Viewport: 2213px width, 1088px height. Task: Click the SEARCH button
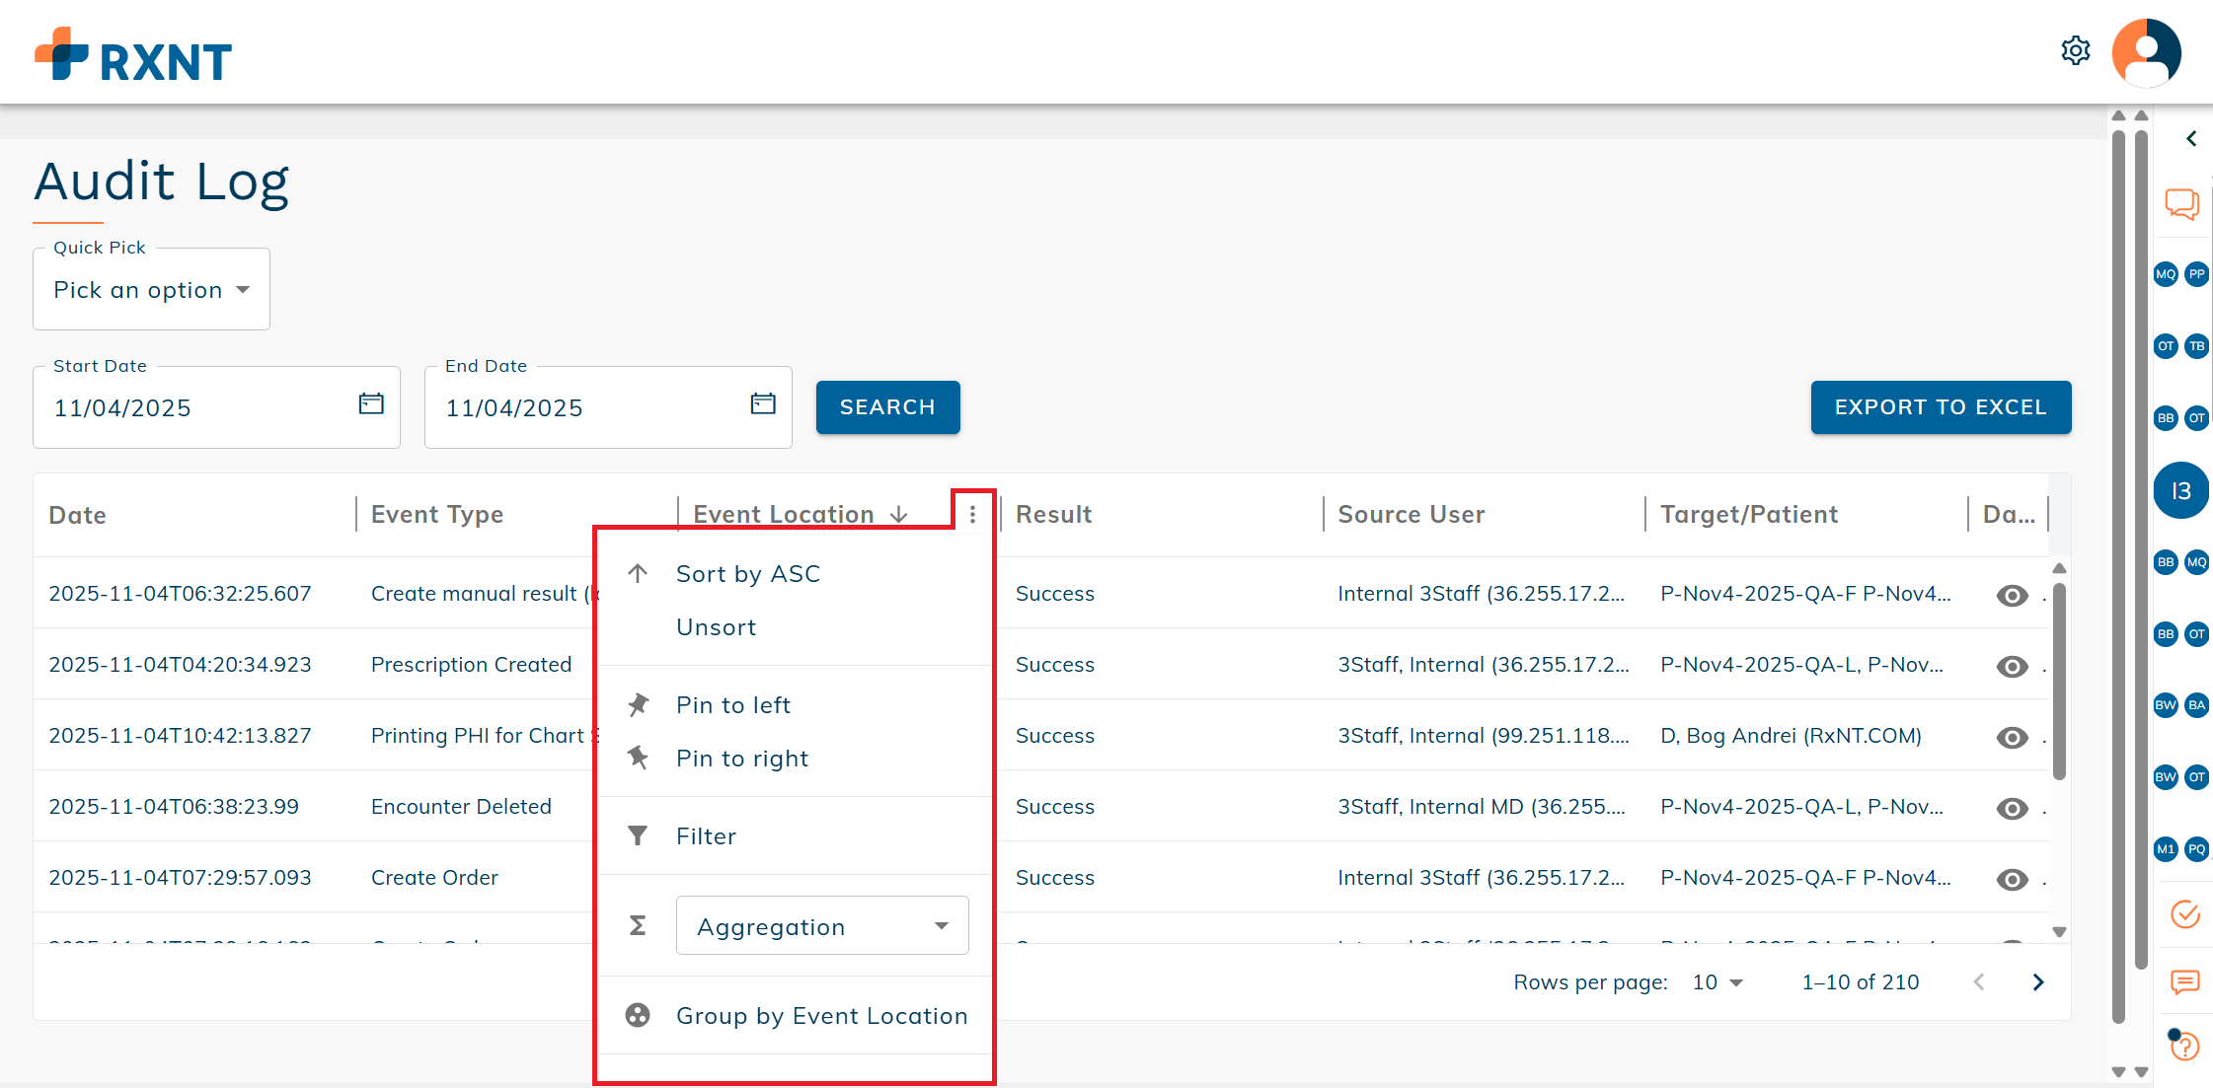coord(886,407)
